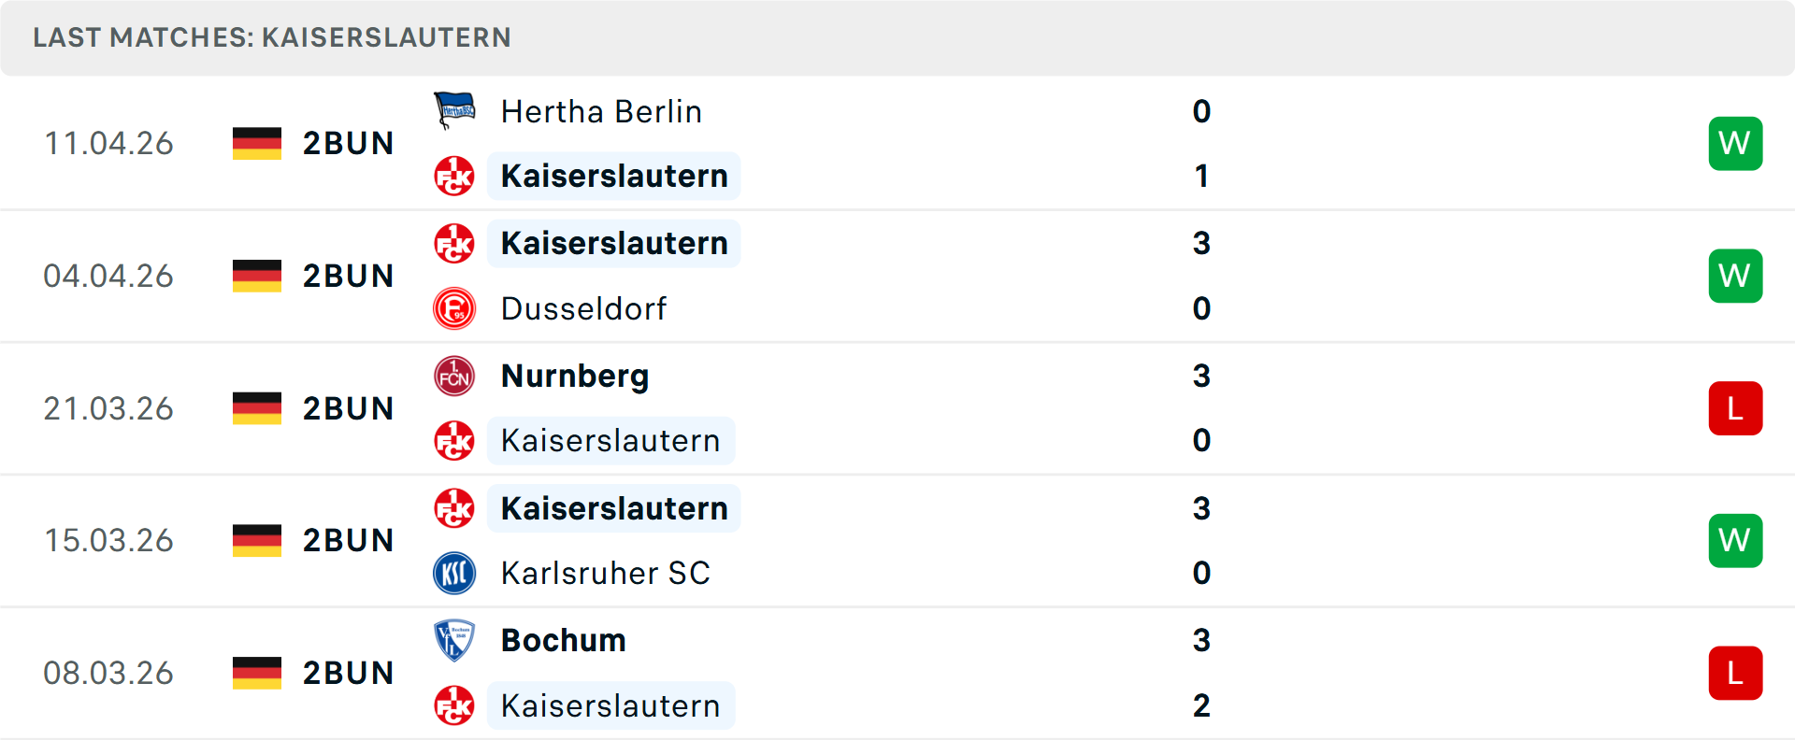
Task: Click the German flag for the 11.04.26 match
Action: tap(256, 144)
